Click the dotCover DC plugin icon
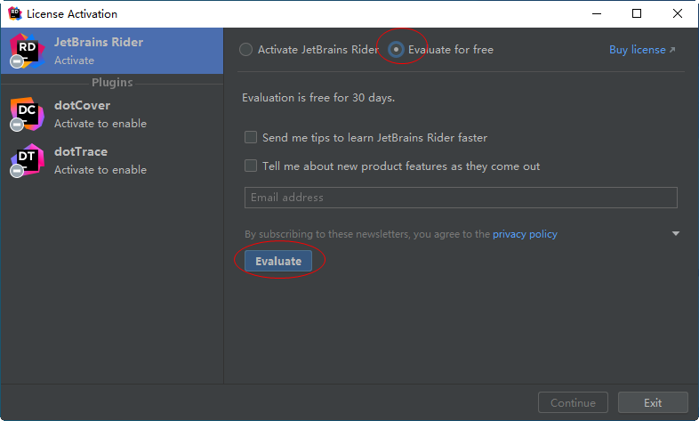 tap(27, 114)
